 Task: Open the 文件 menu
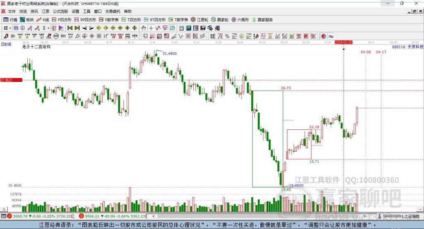click(x=12, y=11)
